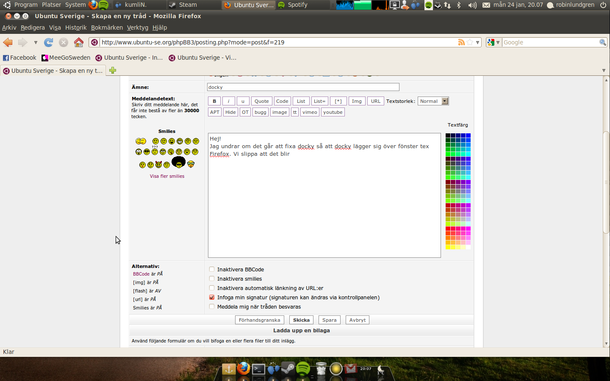Open Gmail icon in the dock

pyautogui.click(x=351, y=369)
